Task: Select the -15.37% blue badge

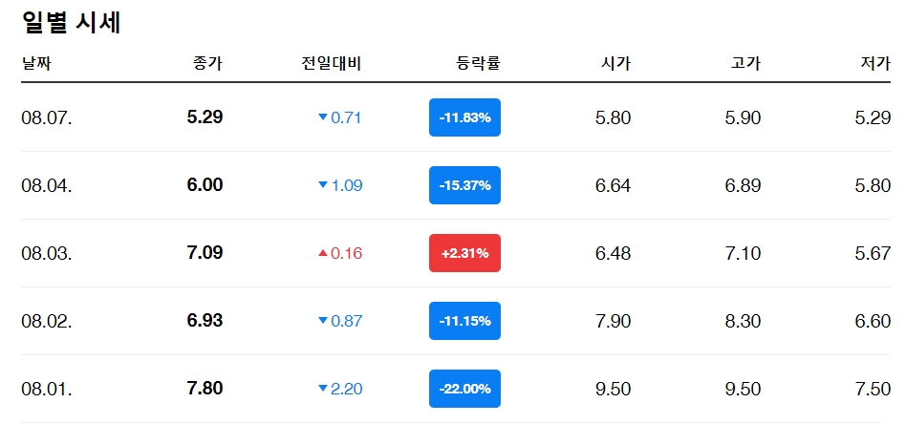Action: (464, 185)
